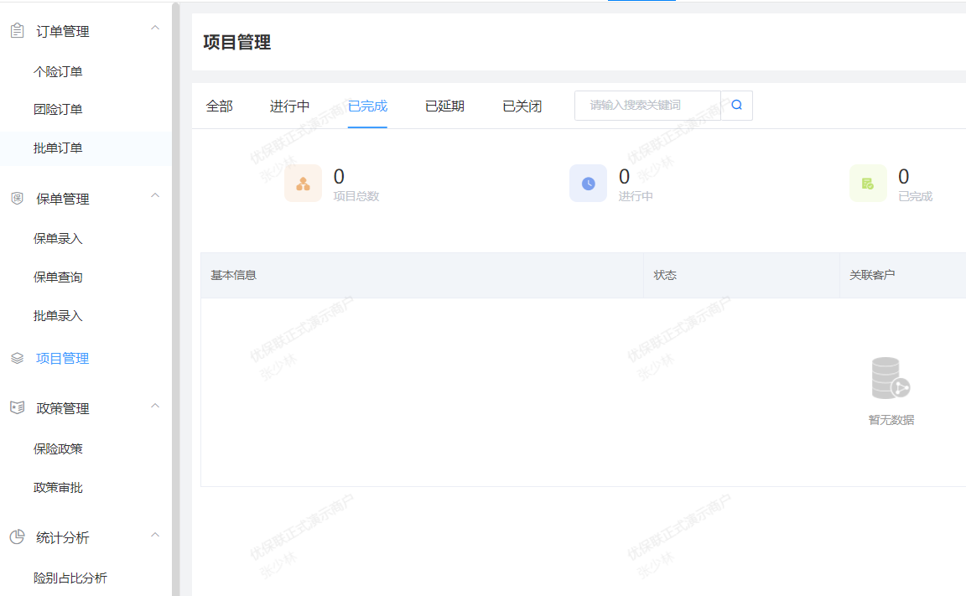Collapse the 保单管理 menu chevron

click(155, 195)
